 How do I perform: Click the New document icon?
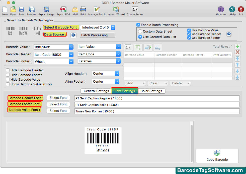tap(5, 10)
